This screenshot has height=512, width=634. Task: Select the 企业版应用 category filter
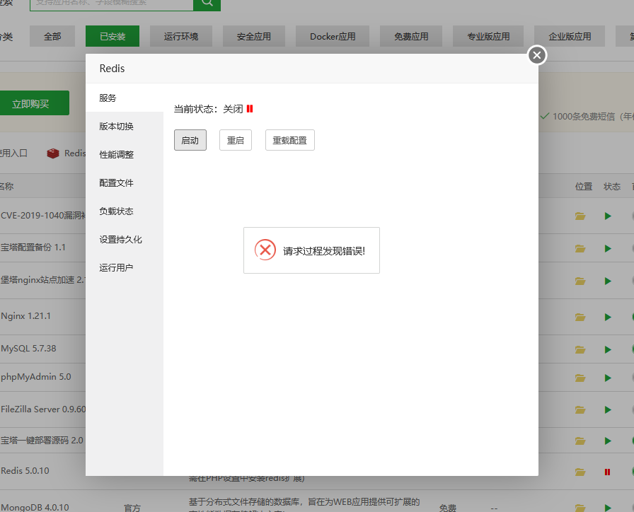click(570, 36)
